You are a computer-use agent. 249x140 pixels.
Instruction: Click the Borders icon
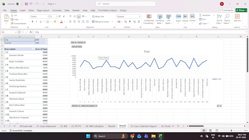coord(48,22)
